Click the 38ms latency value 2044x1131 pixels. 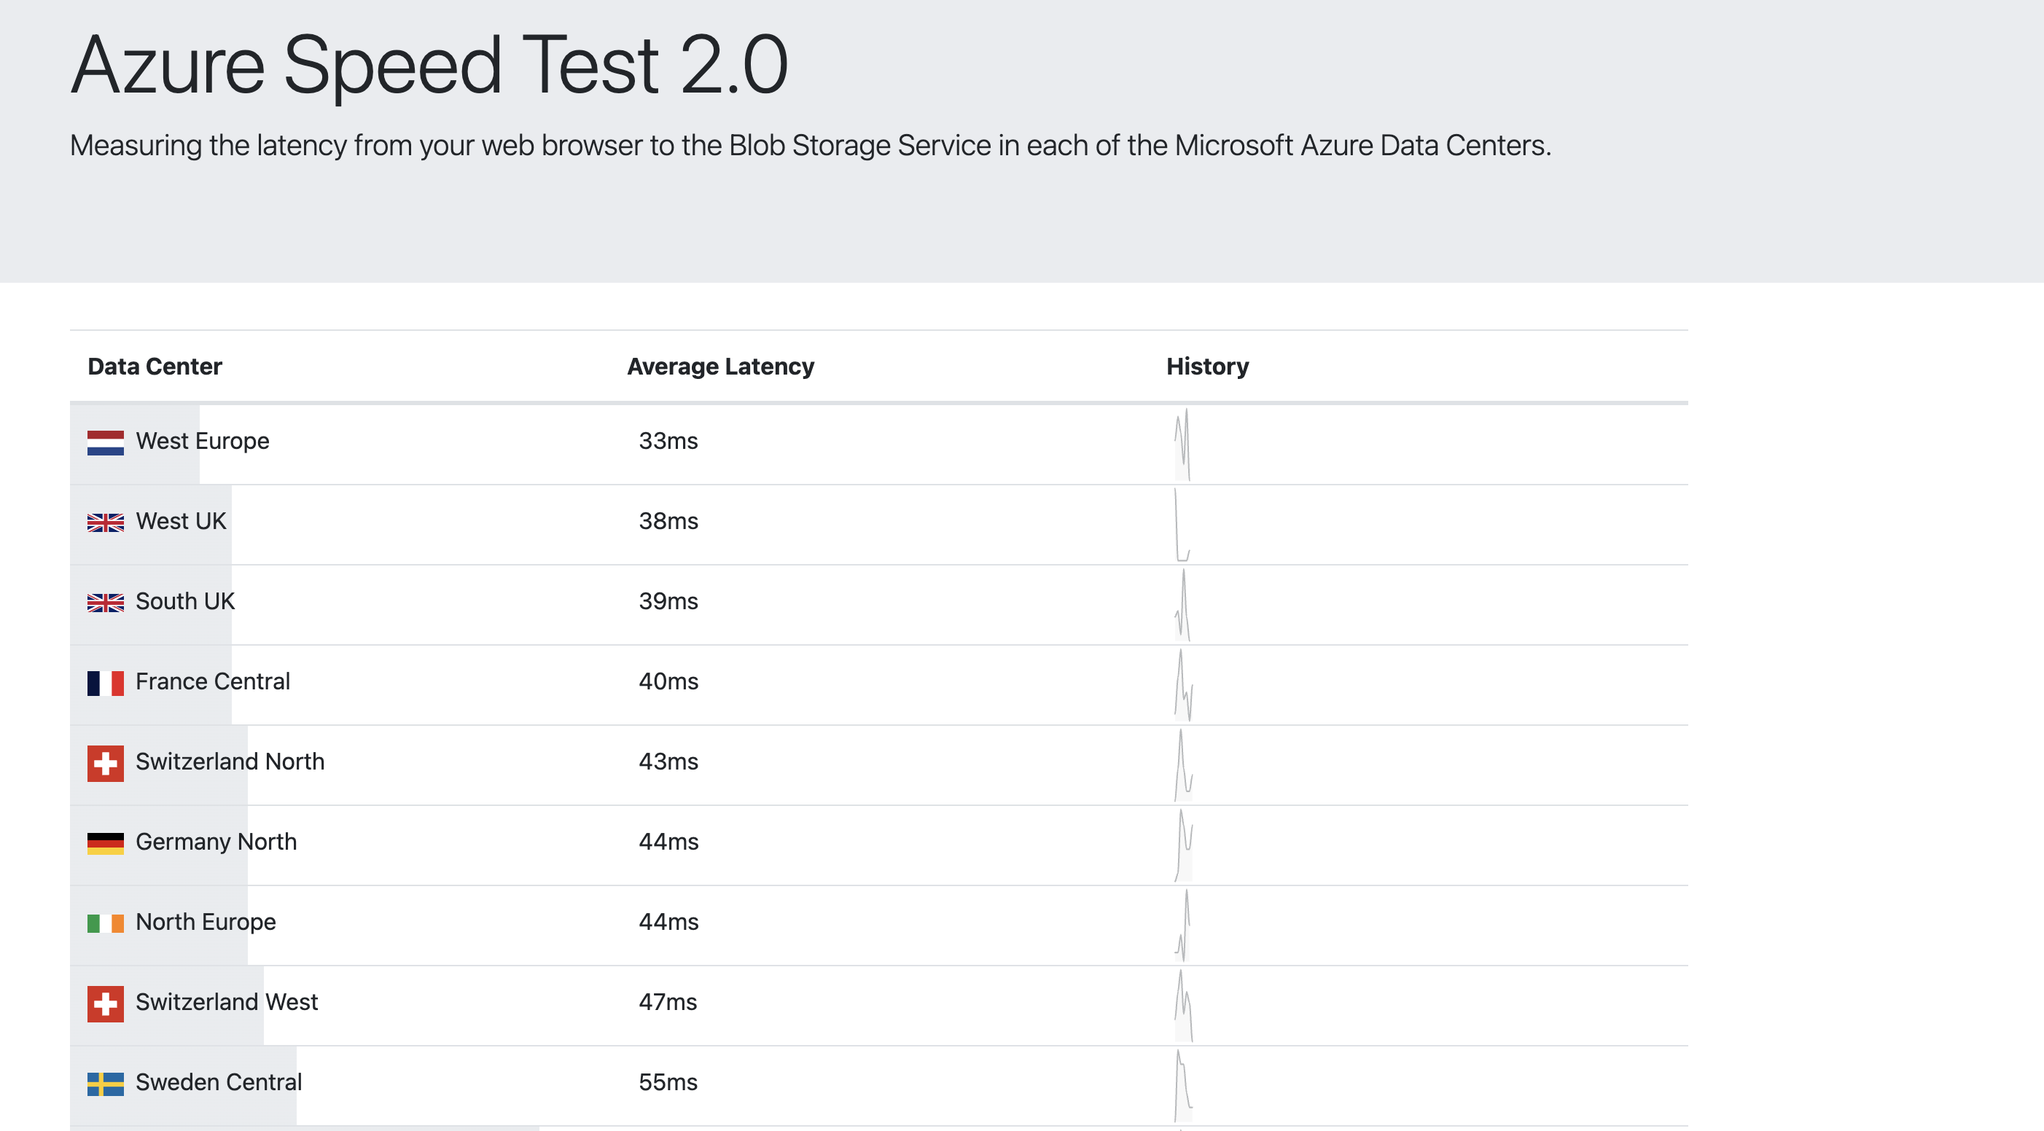[x=668, y=521]
